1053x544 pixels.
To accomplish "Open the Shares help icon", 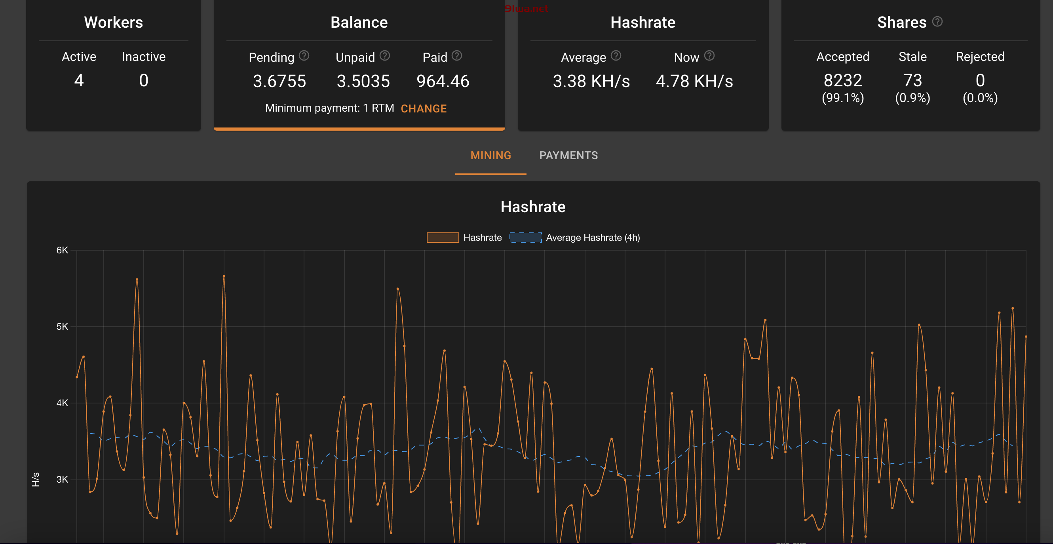I will coord(937,21).
